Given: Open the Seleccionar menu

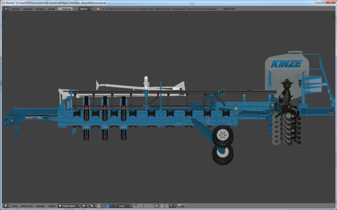Looking at the screenshot, I should click(27, 206).
